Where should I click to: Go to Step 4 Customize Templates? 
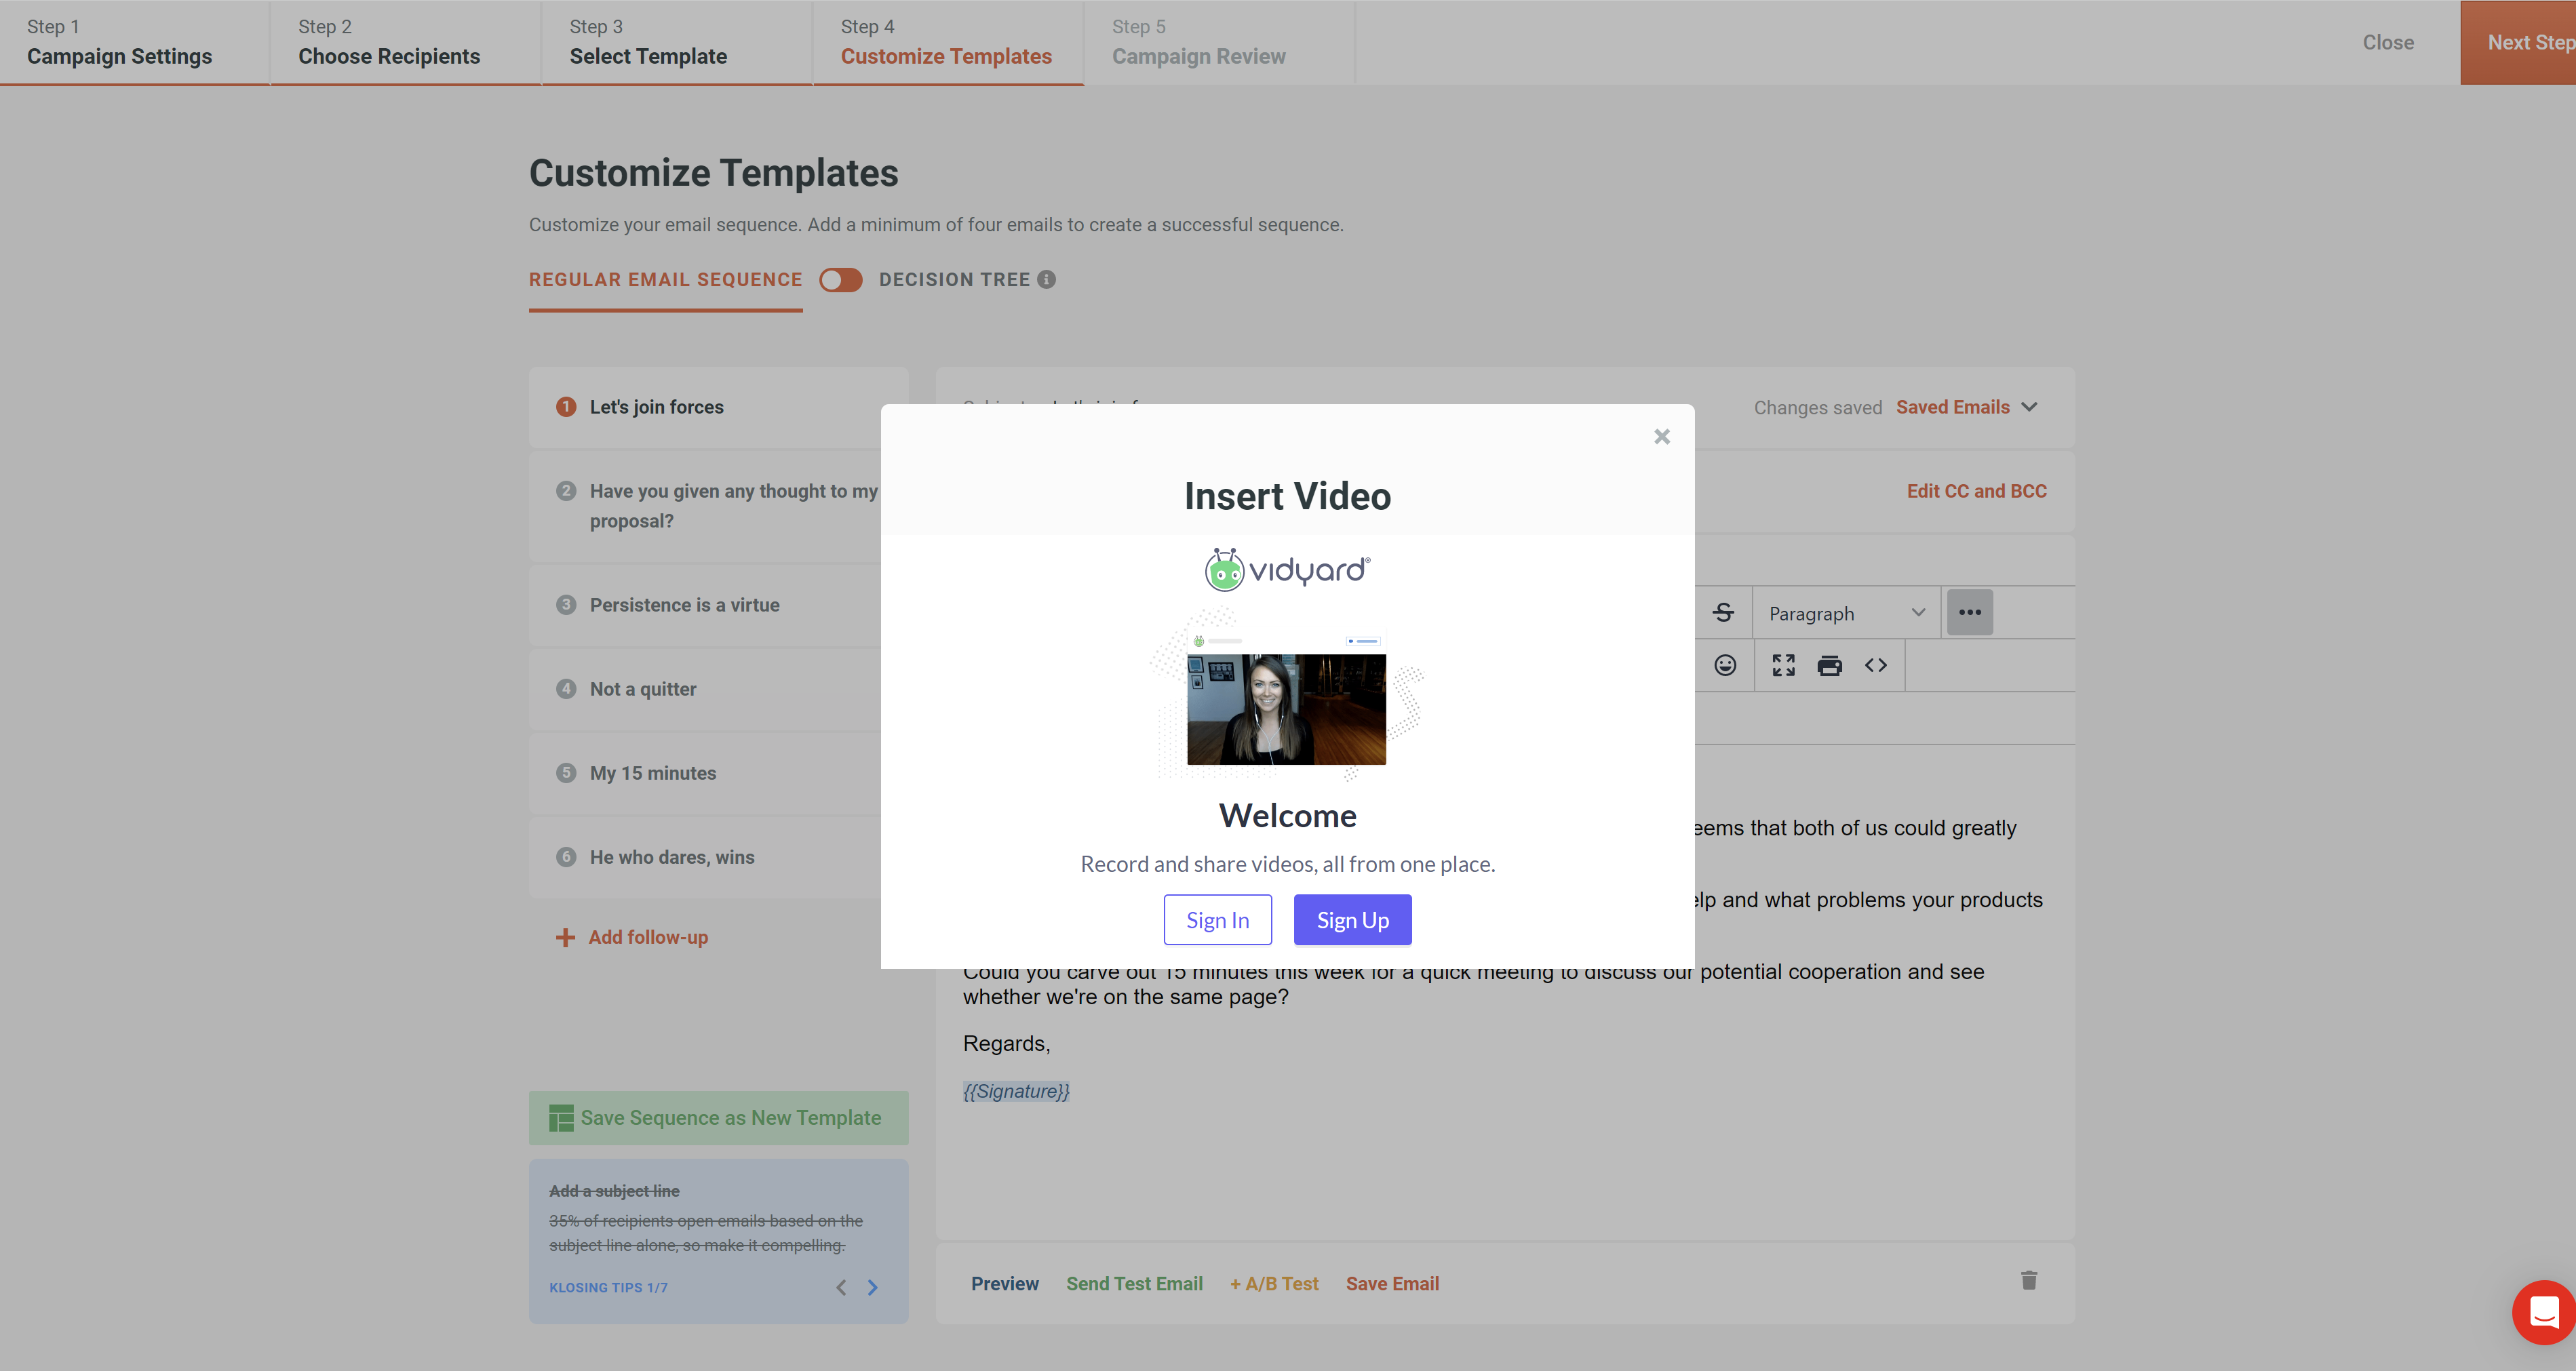[947, 42]
